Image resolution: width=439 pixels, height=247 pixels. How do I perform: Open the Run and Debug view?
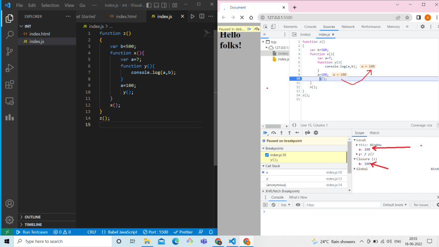[x=9, y=68]
